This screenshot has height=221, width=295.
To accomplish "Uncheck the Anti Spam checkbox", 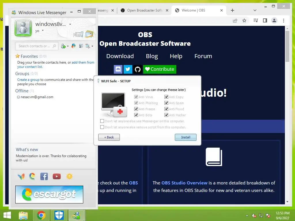I will click(x=166, y=103).
